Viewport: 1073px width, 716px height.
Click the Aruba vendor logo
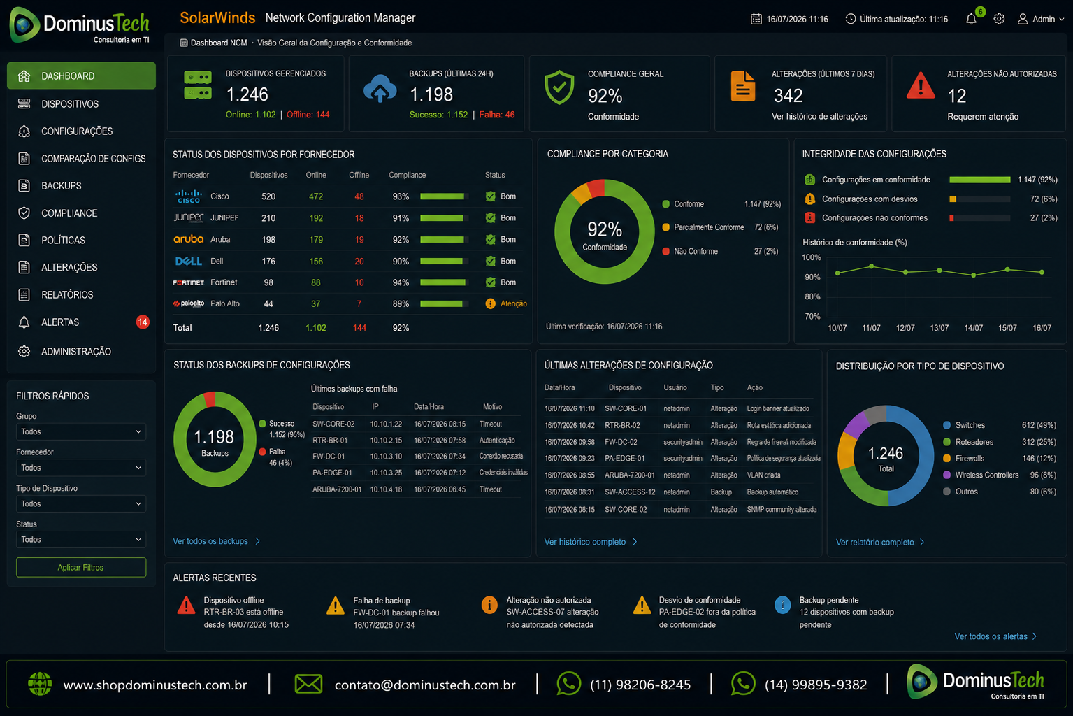(x=189, y=239)
